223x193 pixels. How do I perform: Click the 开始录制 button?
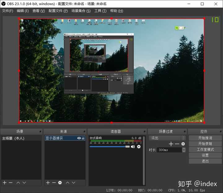click(x=205, y=144)
